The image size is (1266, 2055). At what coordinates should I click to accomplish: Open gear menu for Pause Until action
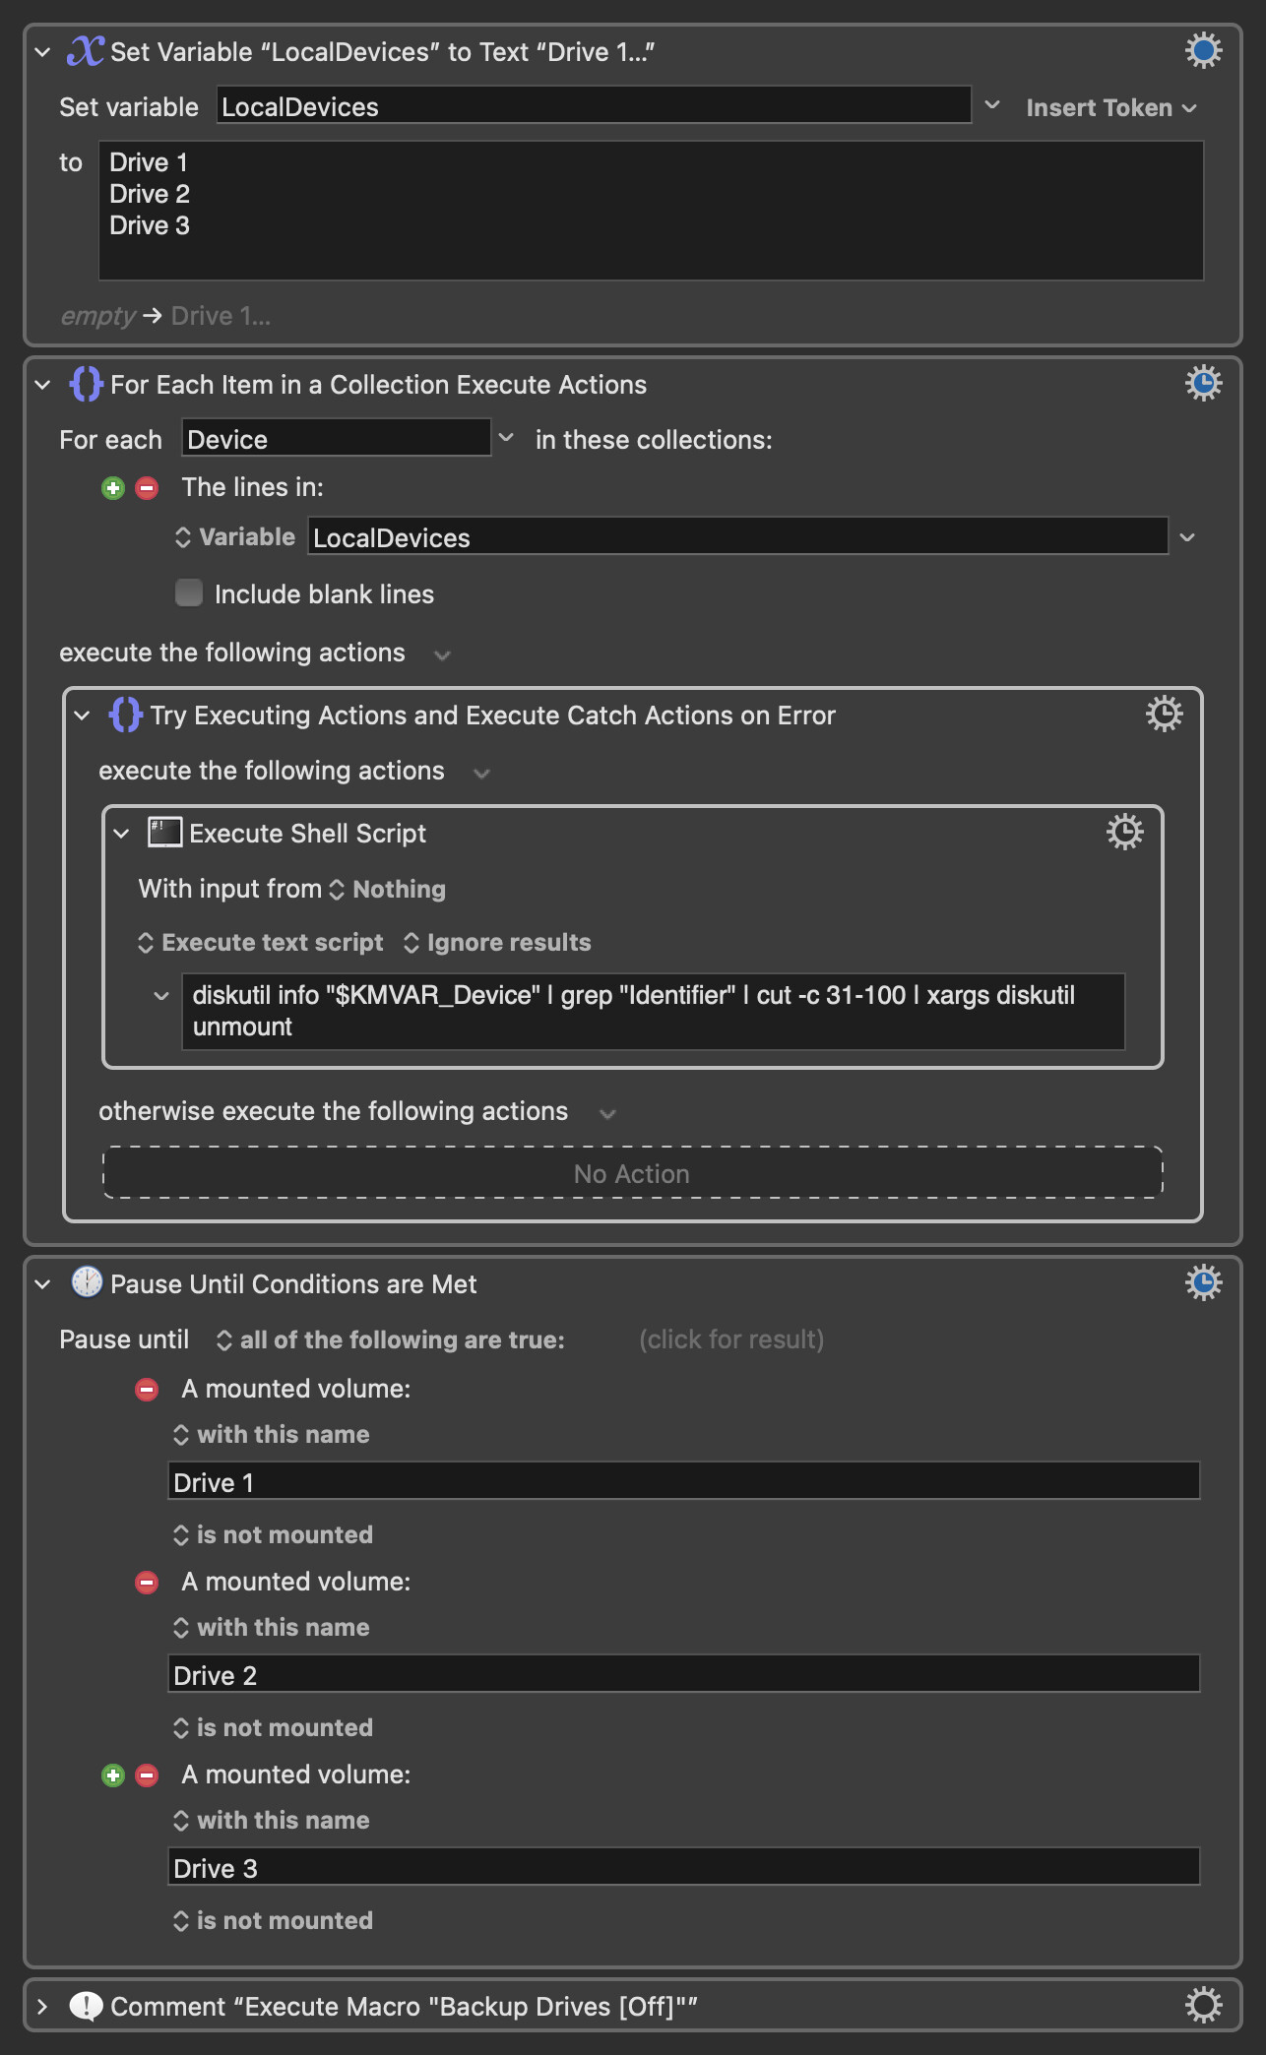point(1203,1282)
